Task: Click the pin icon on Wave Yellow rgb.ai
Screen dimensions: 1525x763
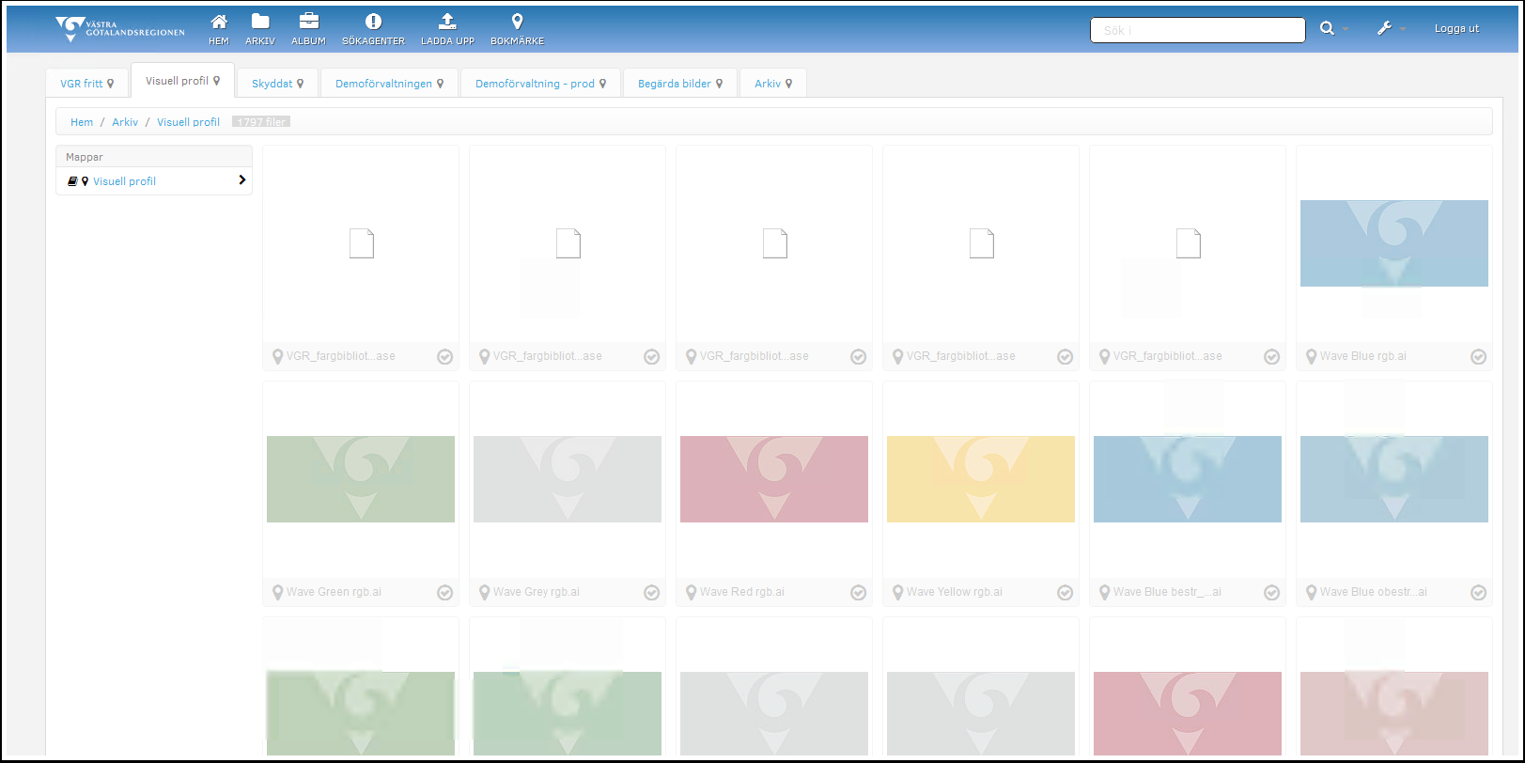Action: tap(897, 593)
